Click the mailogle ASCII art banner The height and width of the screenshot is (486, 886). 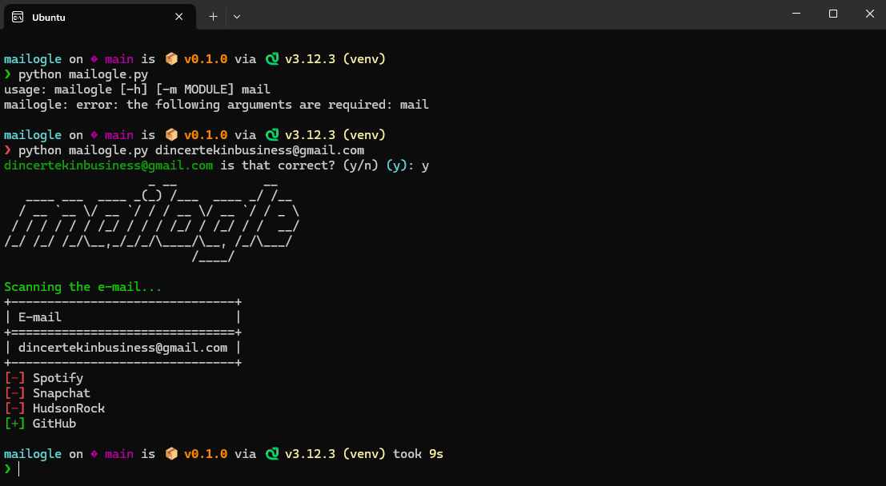pyautogui.click(x=151, y=221)
